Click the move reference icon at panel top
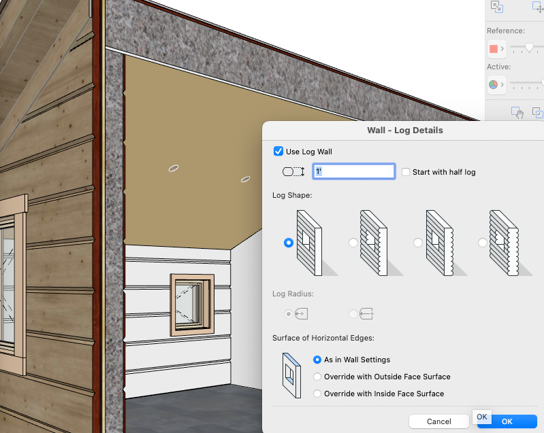The image size is (544, 433). [x=538, y=7]
